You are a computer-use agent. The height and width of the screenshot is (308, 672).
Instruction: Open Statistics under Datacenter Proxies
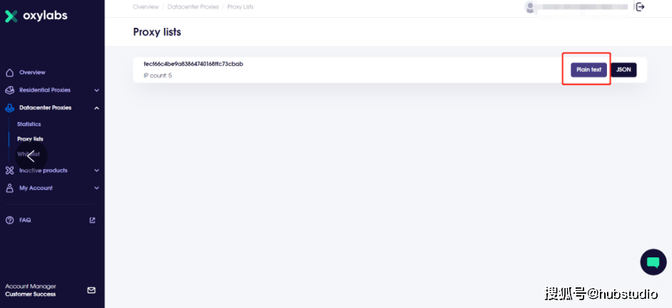pos(29,124)
